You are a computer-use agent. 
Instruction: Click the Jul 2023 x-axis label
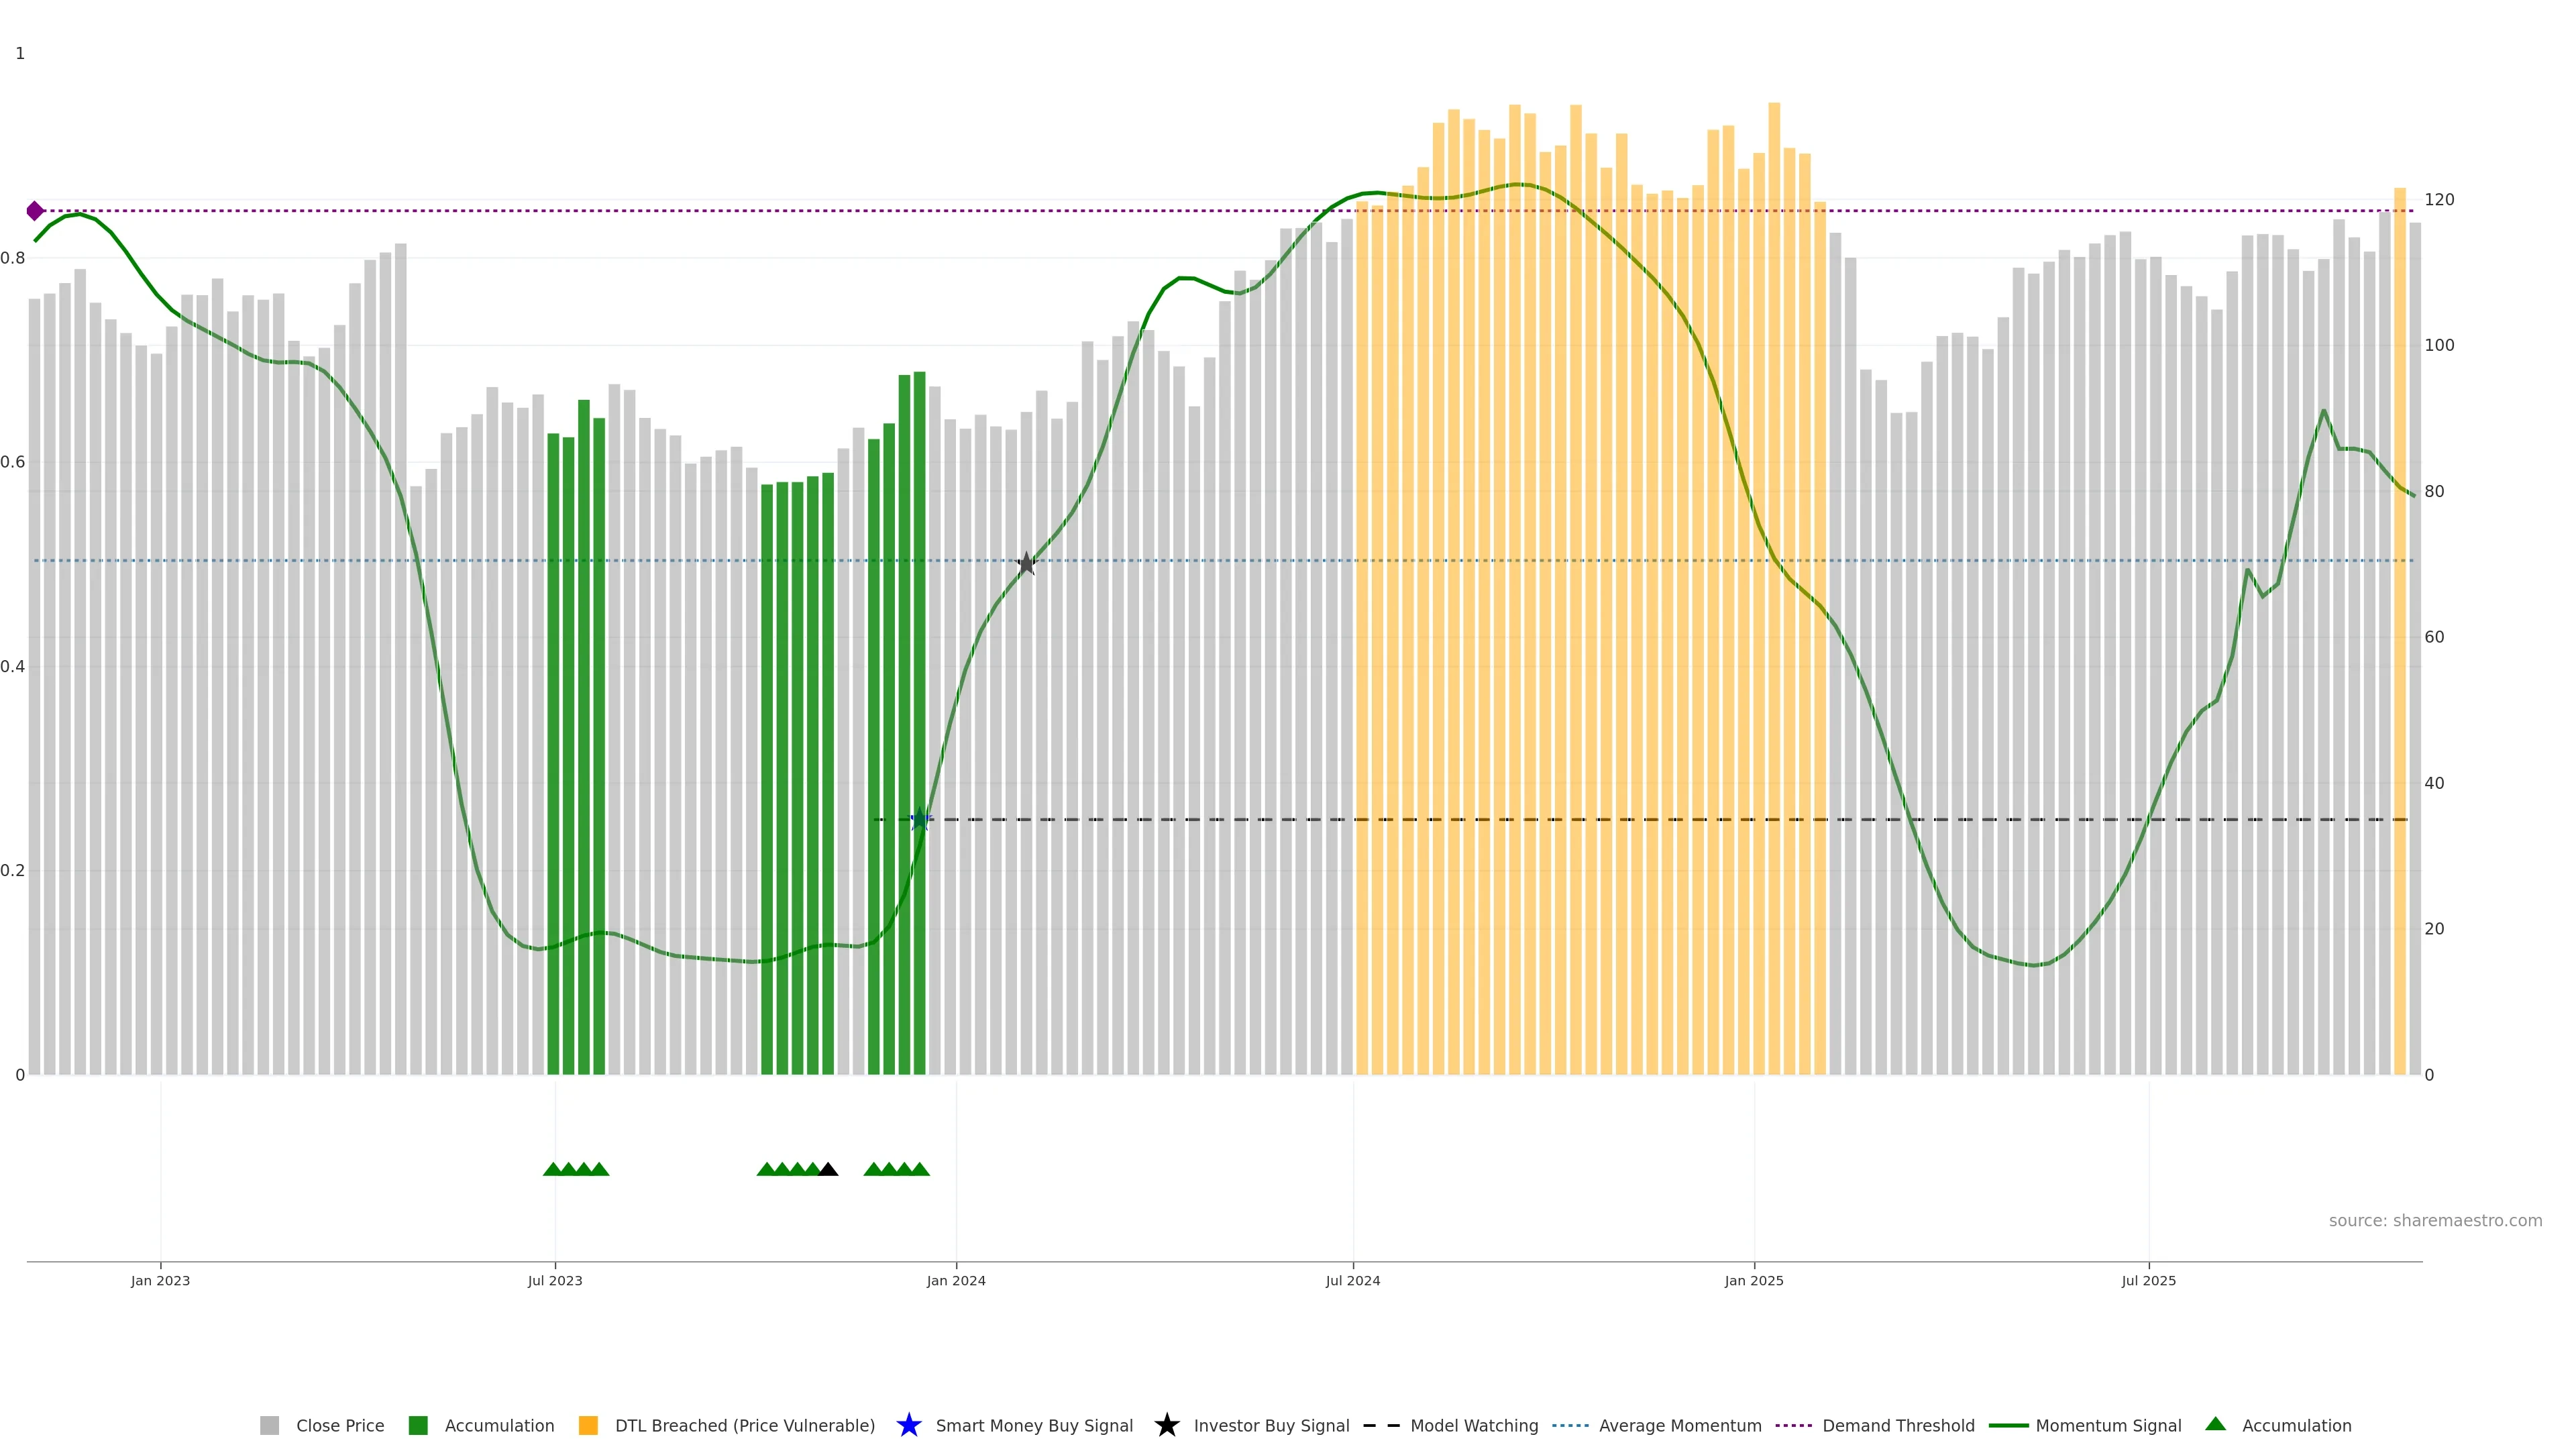(555, 1281)
